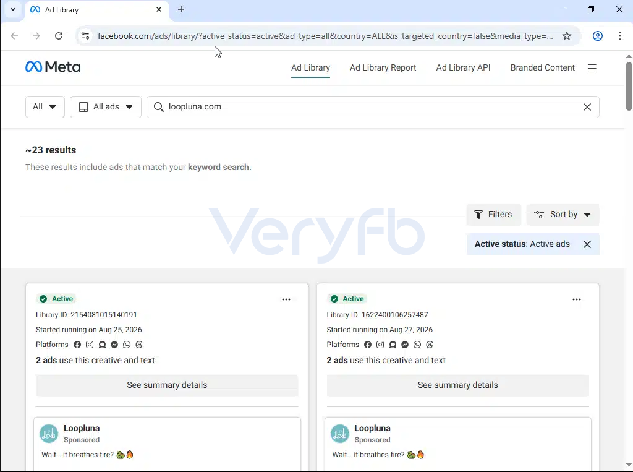Image resolution: width=633 pixels, height=472 pixels.
Task: Select the '~23 results' heading text
Action: [51, 150]
